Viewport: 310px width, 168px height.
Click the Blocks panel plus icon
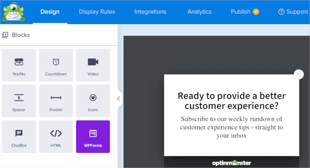point(5,35)
